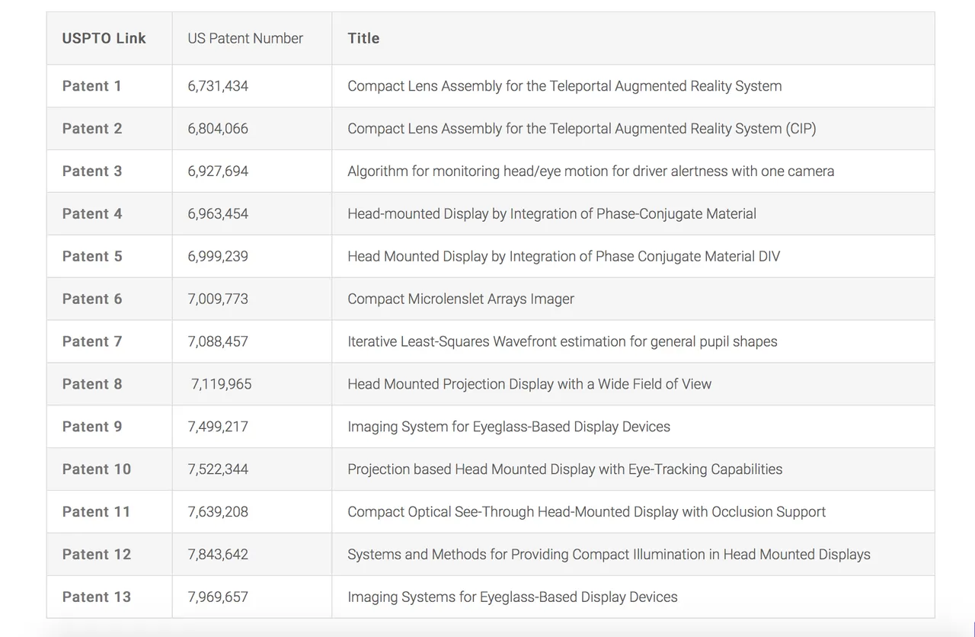
Task: Open the Patent 2 USPTO link
Action: pos(92,129)
